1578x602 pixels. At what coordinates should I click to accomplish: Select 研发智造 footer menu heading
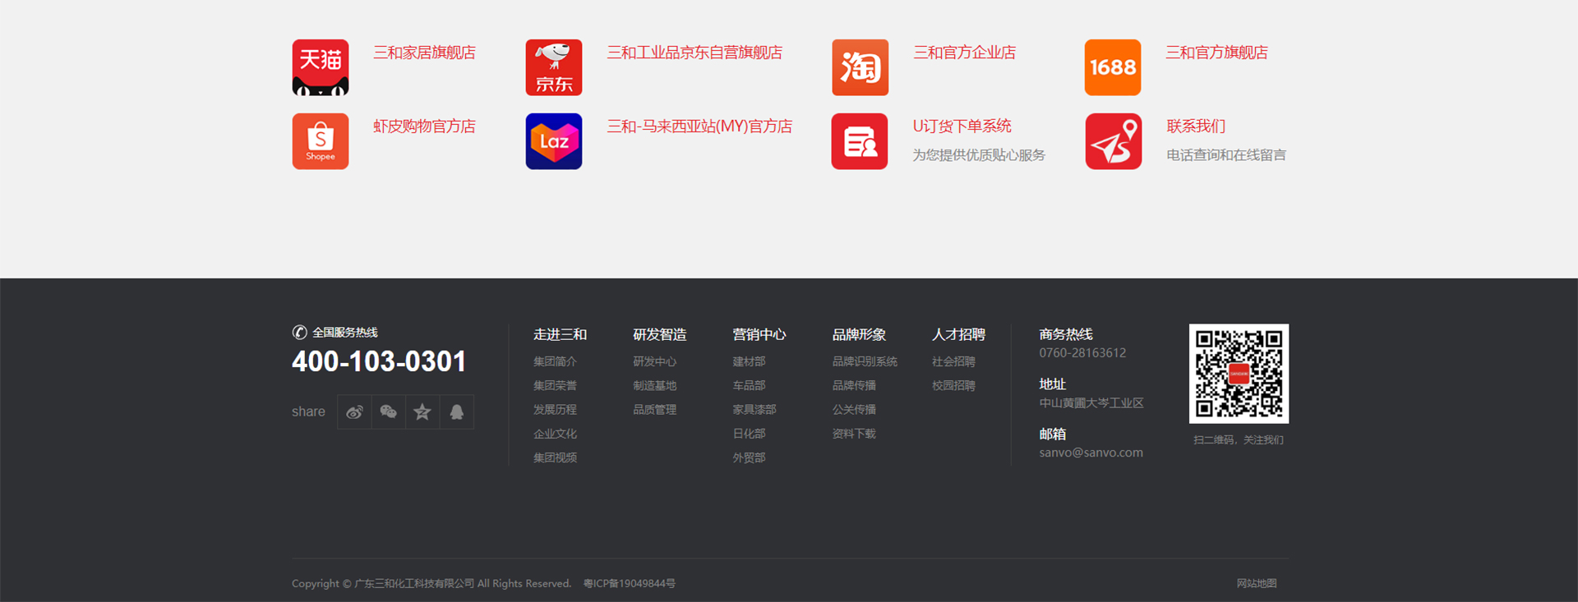(659, 334)
